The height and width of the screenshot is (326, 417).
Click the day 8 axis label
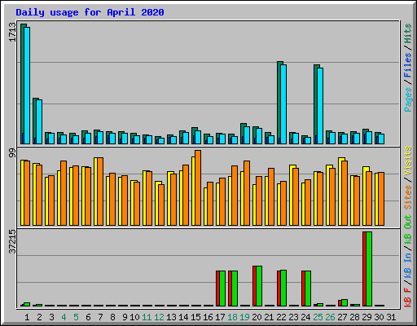pos(112,317)
